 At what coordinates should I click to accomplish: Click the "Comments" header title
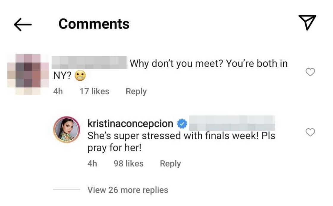pyautogui.click(x=94, y=24)
